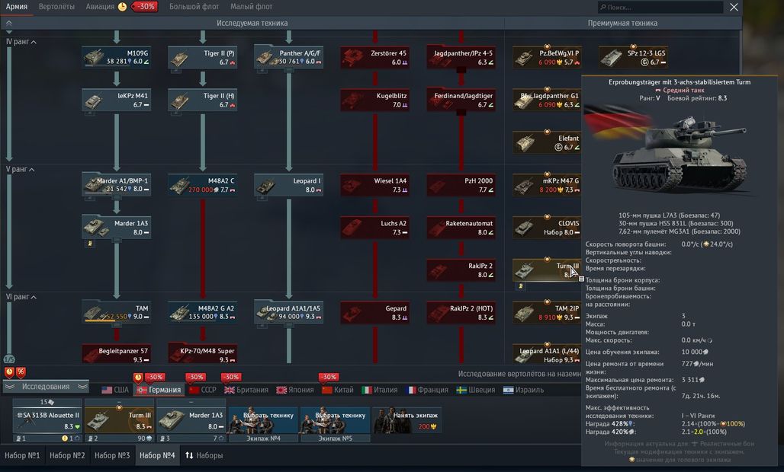Switch to the Малый флот tab
The height and width of the screenshot is (472, 784).
pyautogui.click(x=251, y=7)
